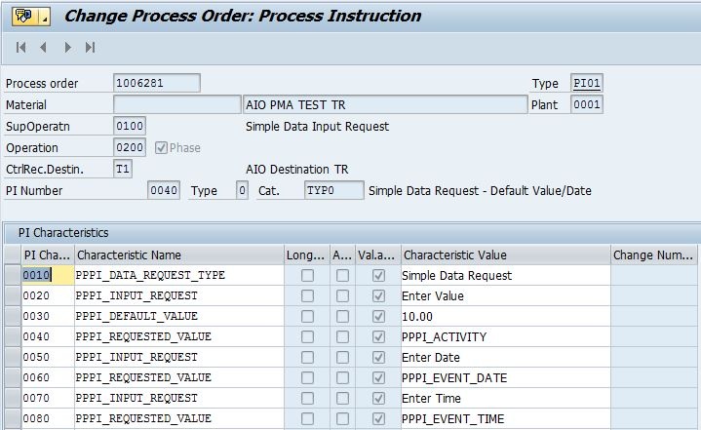Image resolution: width=701 pixels, height=430 pixels.
Task: Select the PI Cha... column header
Action: click(48, 254)
